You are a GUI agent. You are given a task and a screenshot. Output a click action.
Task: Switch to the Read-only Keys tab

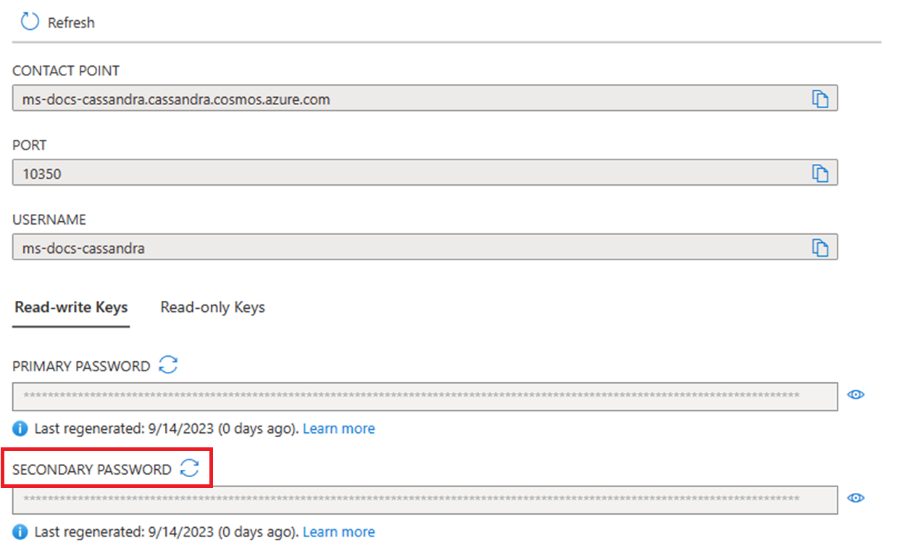point(212,307)
